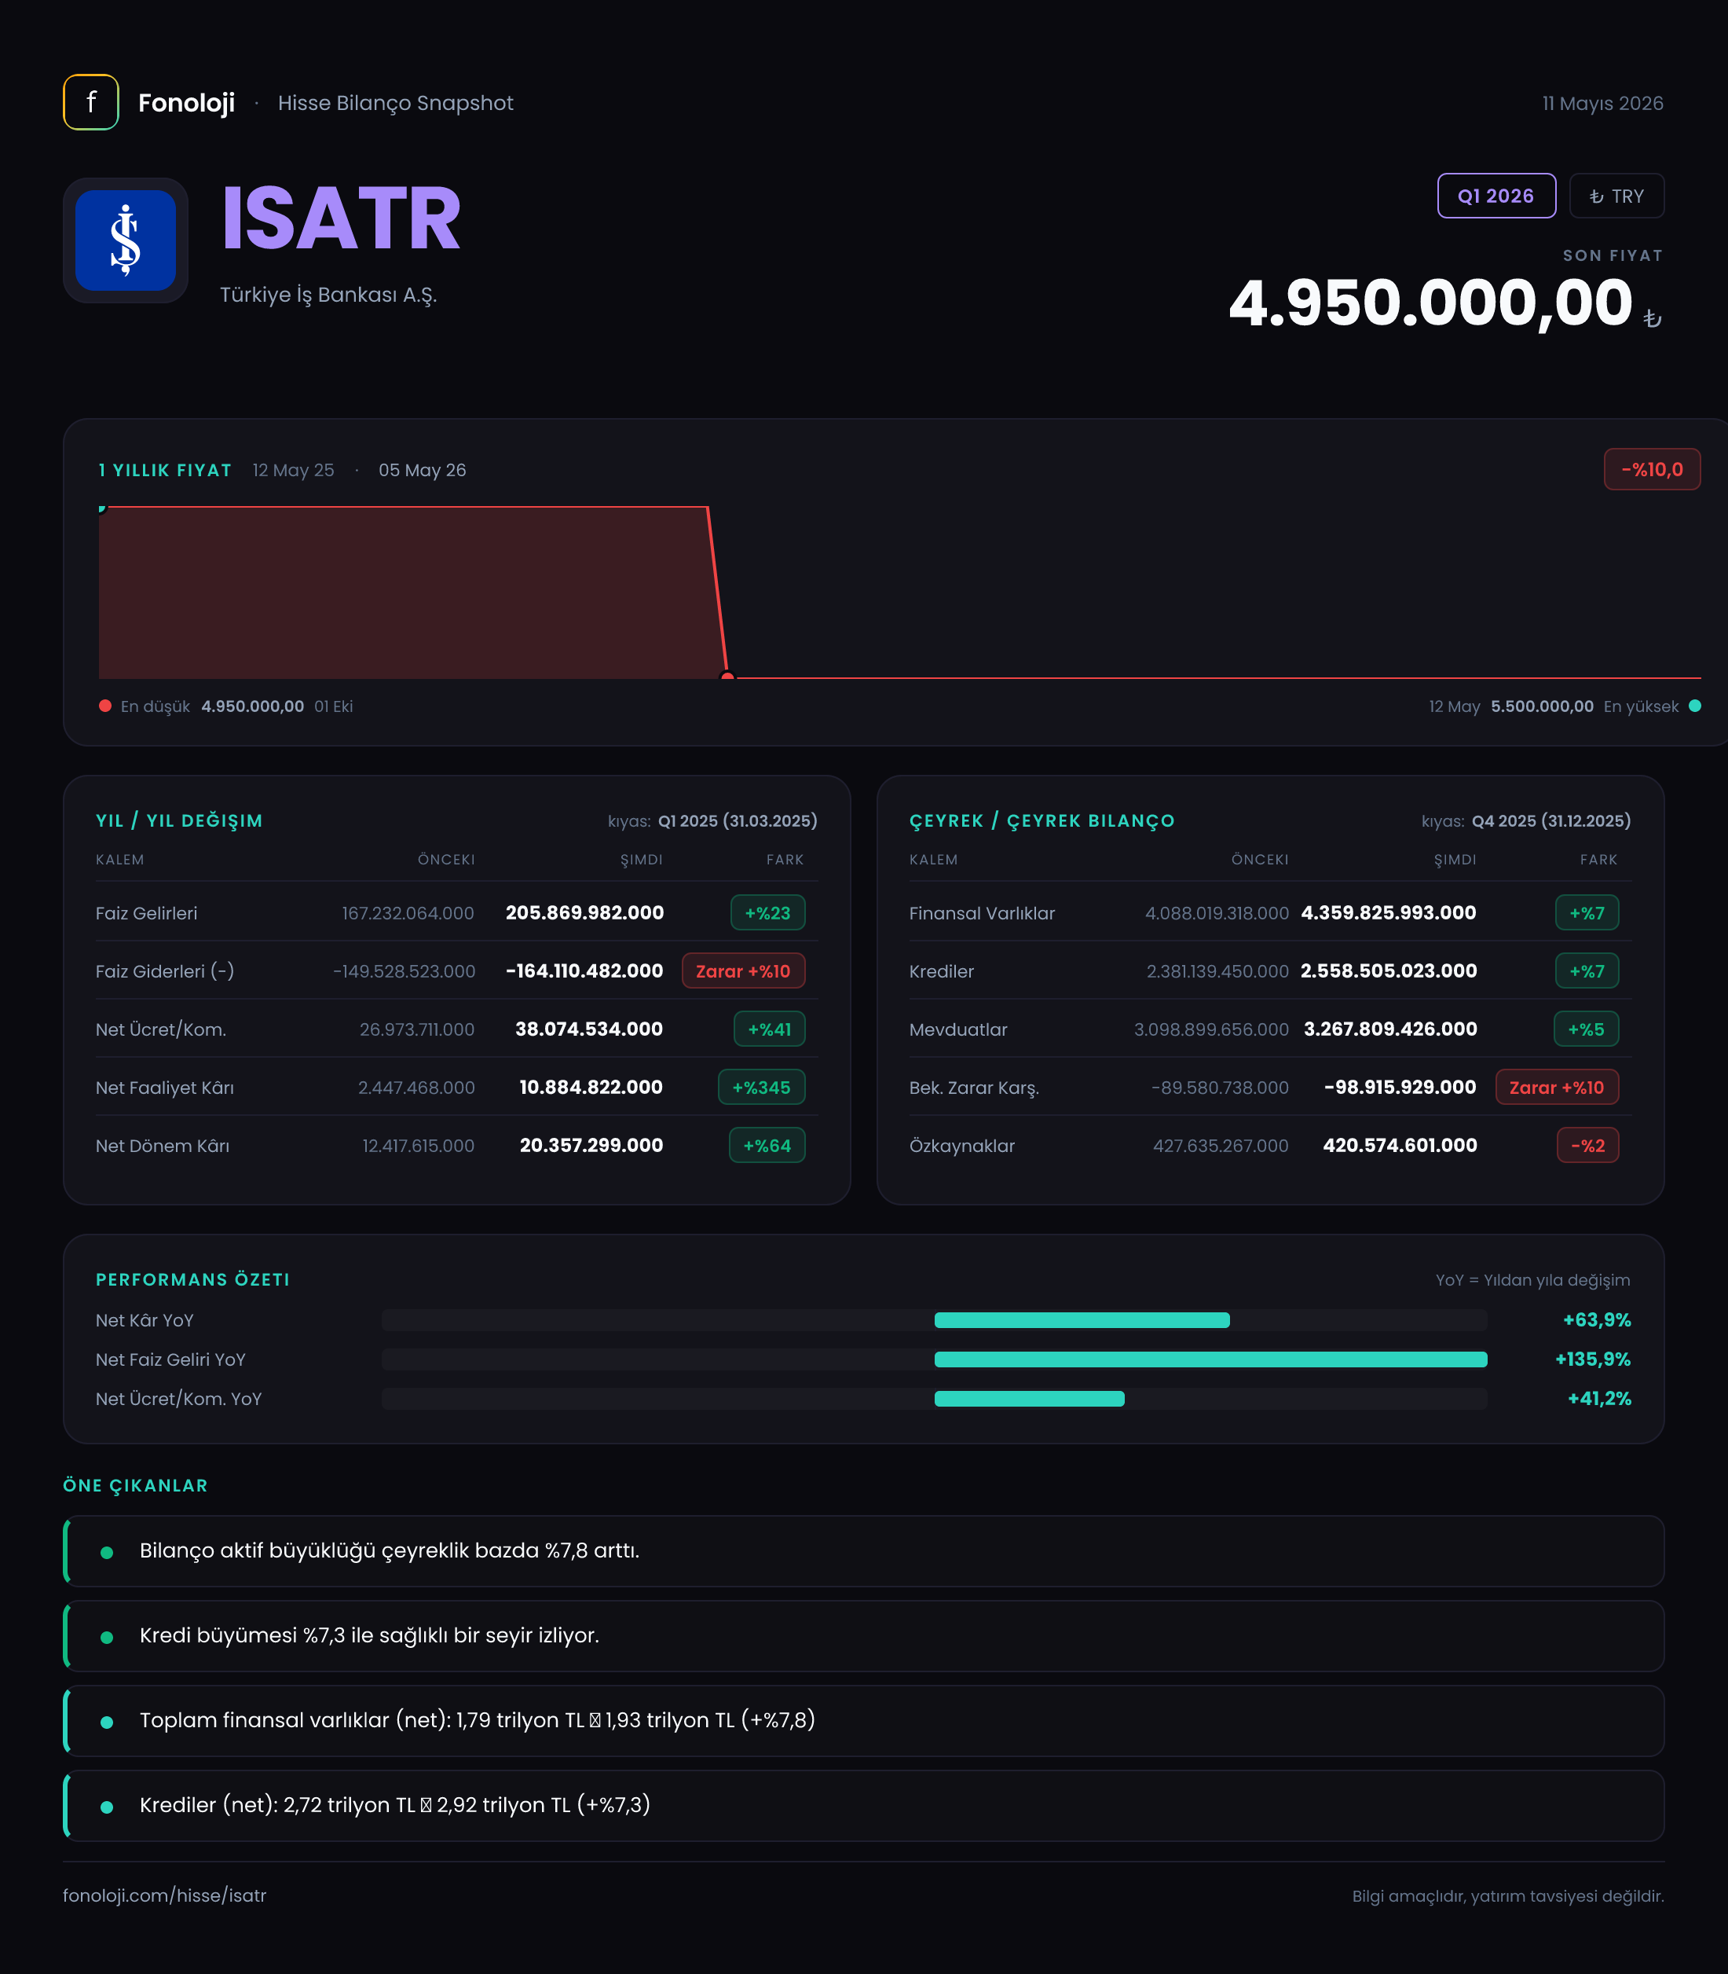Click the Fonoloji brand name

point(186,102)
